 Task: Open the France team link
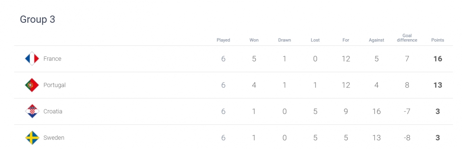click(x=52, y=59)
